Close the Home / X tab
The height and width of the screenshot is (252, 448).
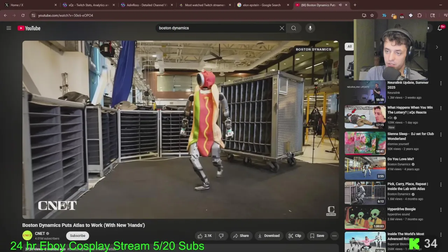click(55, 5)
